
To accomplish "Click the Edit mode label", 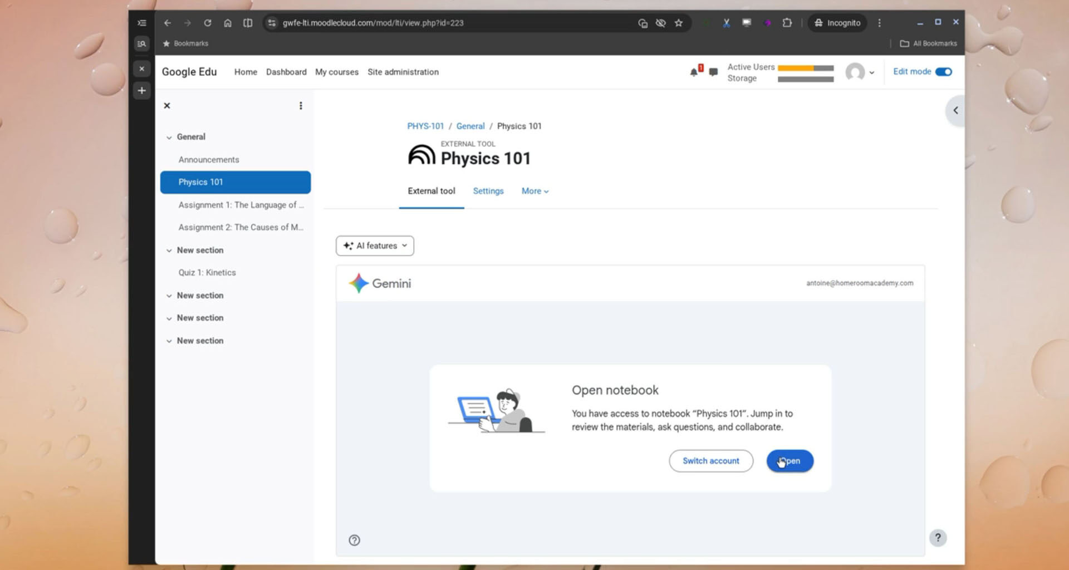I will 912,71.
